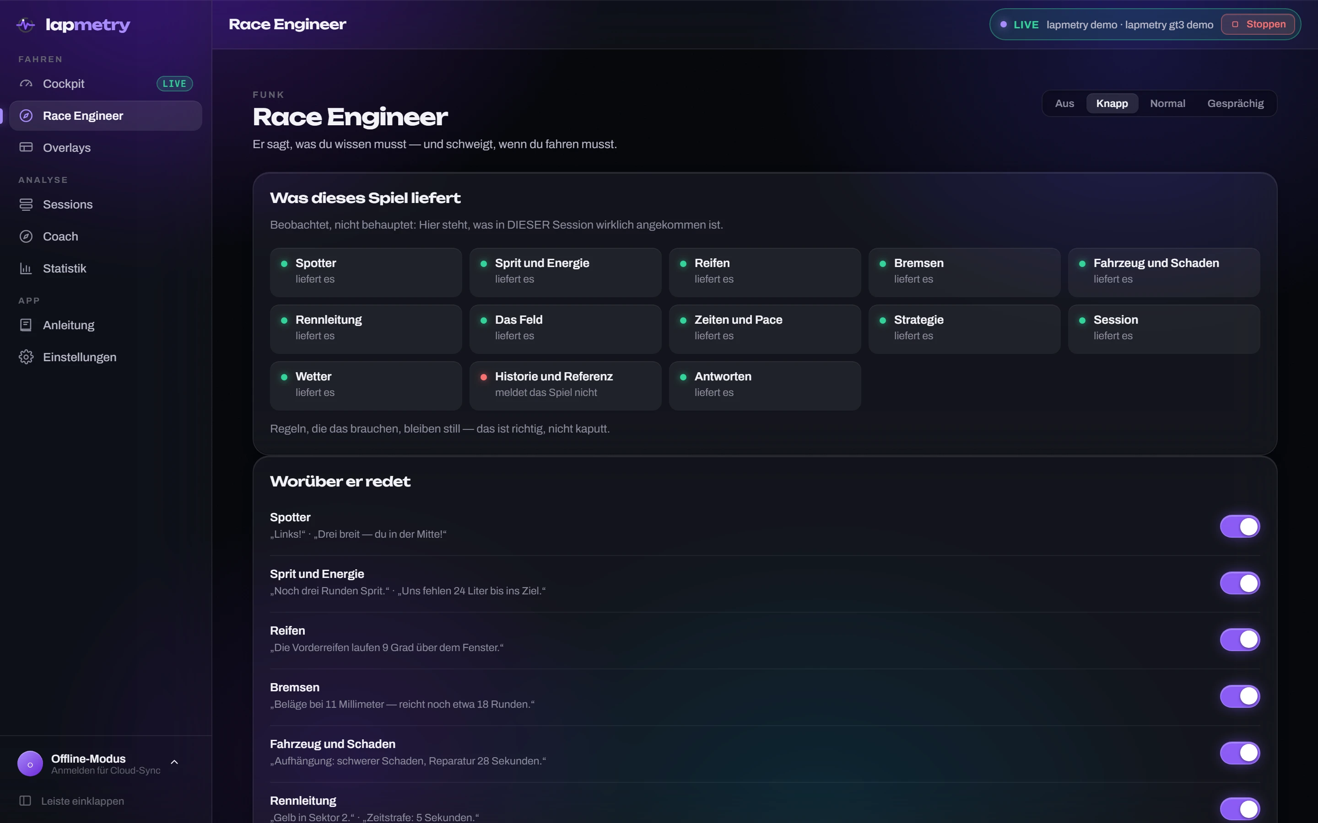Click the Offline-Modus purple avatar

tap(31, 764)
